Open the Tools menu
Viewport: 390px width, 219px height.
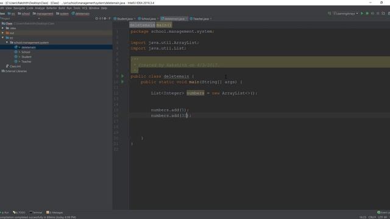[77, 8]
